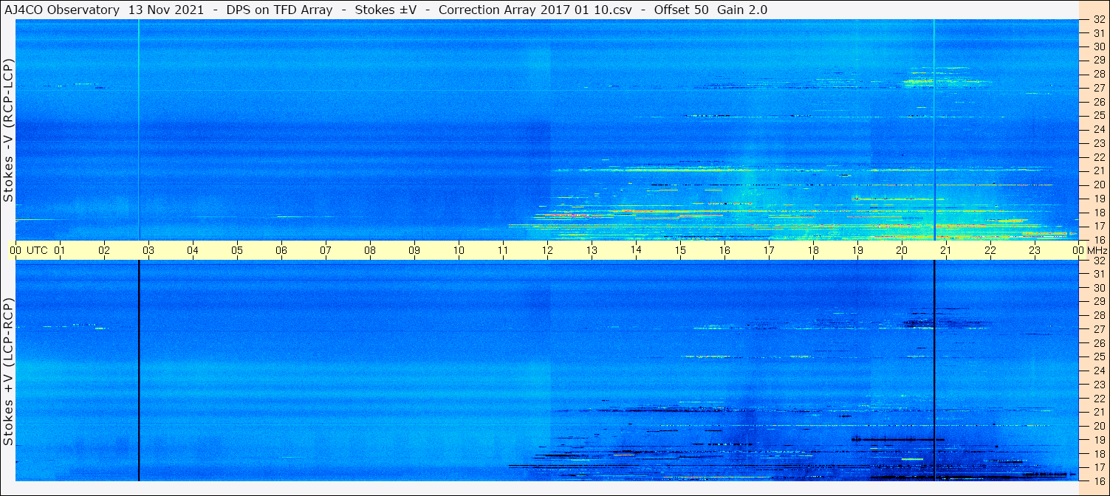
Task: Select the 15 hour tick on time axis
Action: (x=680, y=250)
